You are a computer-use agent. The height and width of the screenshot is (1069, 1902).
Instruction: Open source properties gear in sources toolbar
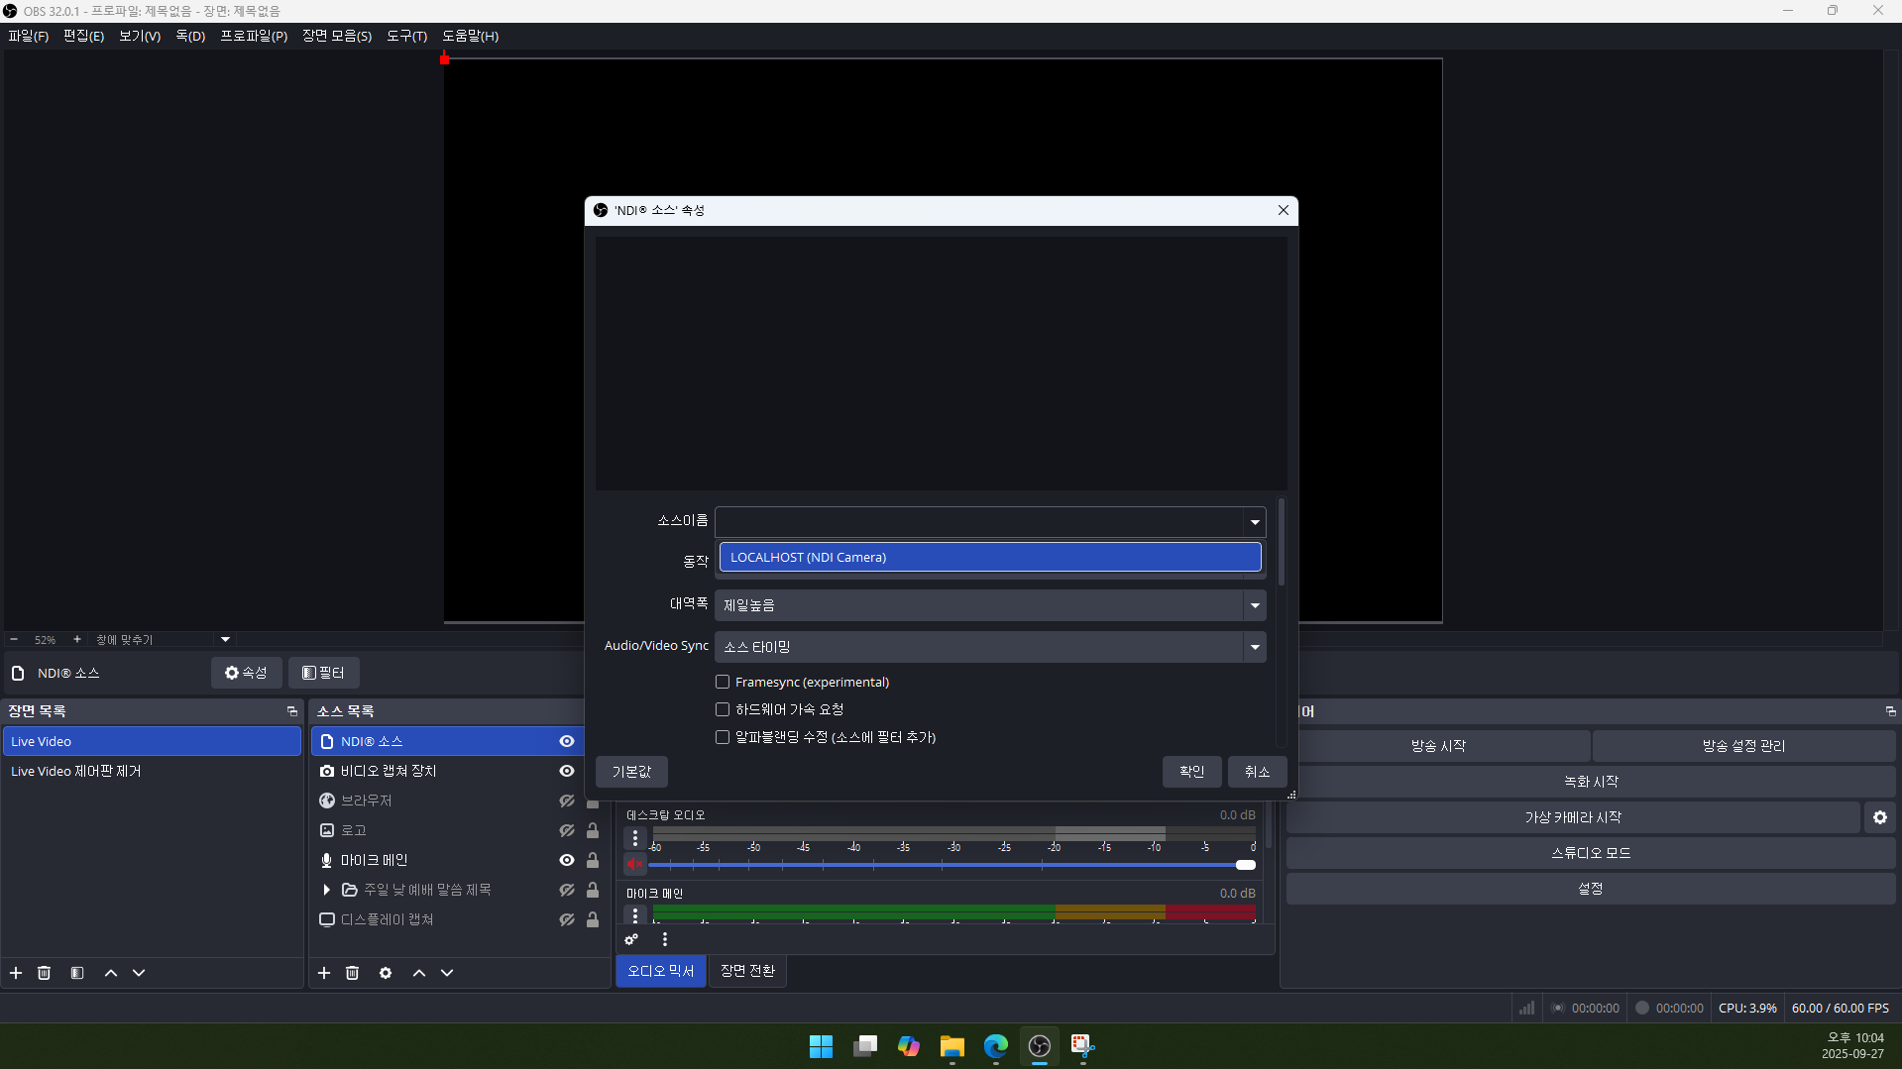point(386,973)
